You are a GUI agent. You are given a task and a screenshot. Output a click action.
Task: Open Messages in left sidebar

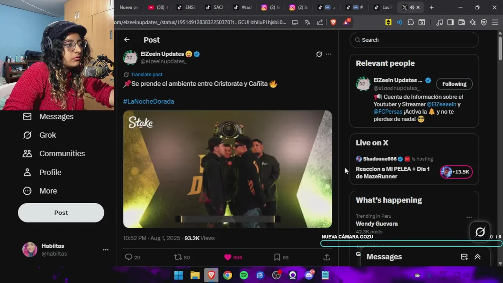pos(48,117)
